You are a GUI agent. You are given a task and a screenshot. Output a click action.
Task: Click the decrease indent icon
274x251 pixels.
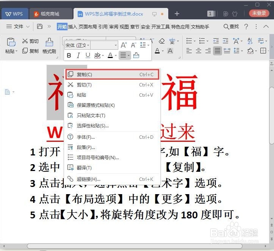point(216,41)
